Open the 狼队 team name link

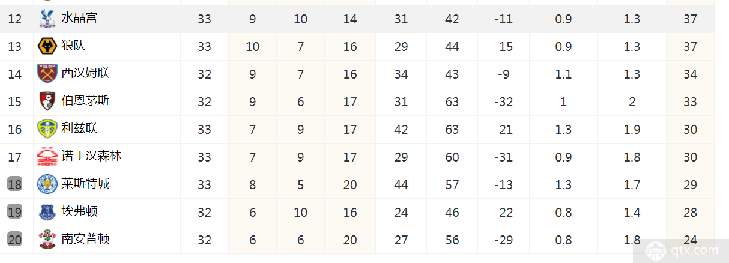click(73, 46)
